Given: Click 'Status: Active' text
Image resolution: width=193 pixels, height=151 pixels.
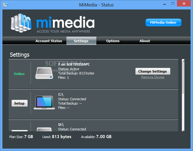Looking at the screenshot, I should [69, 69].
